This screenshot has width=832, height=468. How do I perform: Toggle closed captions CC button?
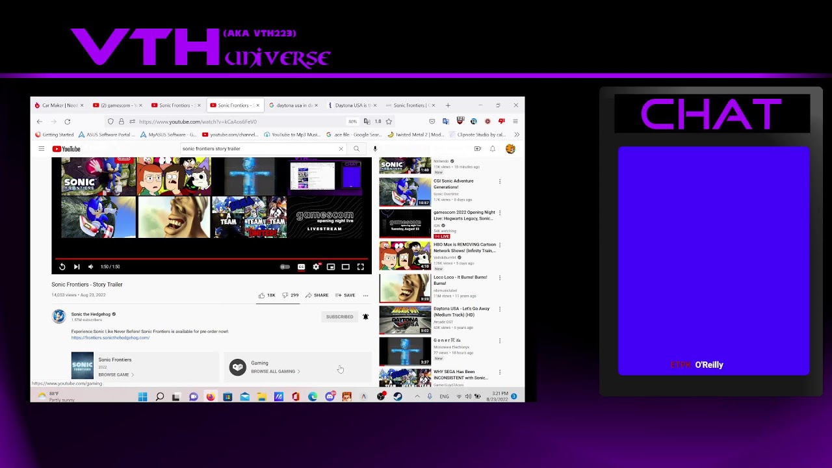301,266
